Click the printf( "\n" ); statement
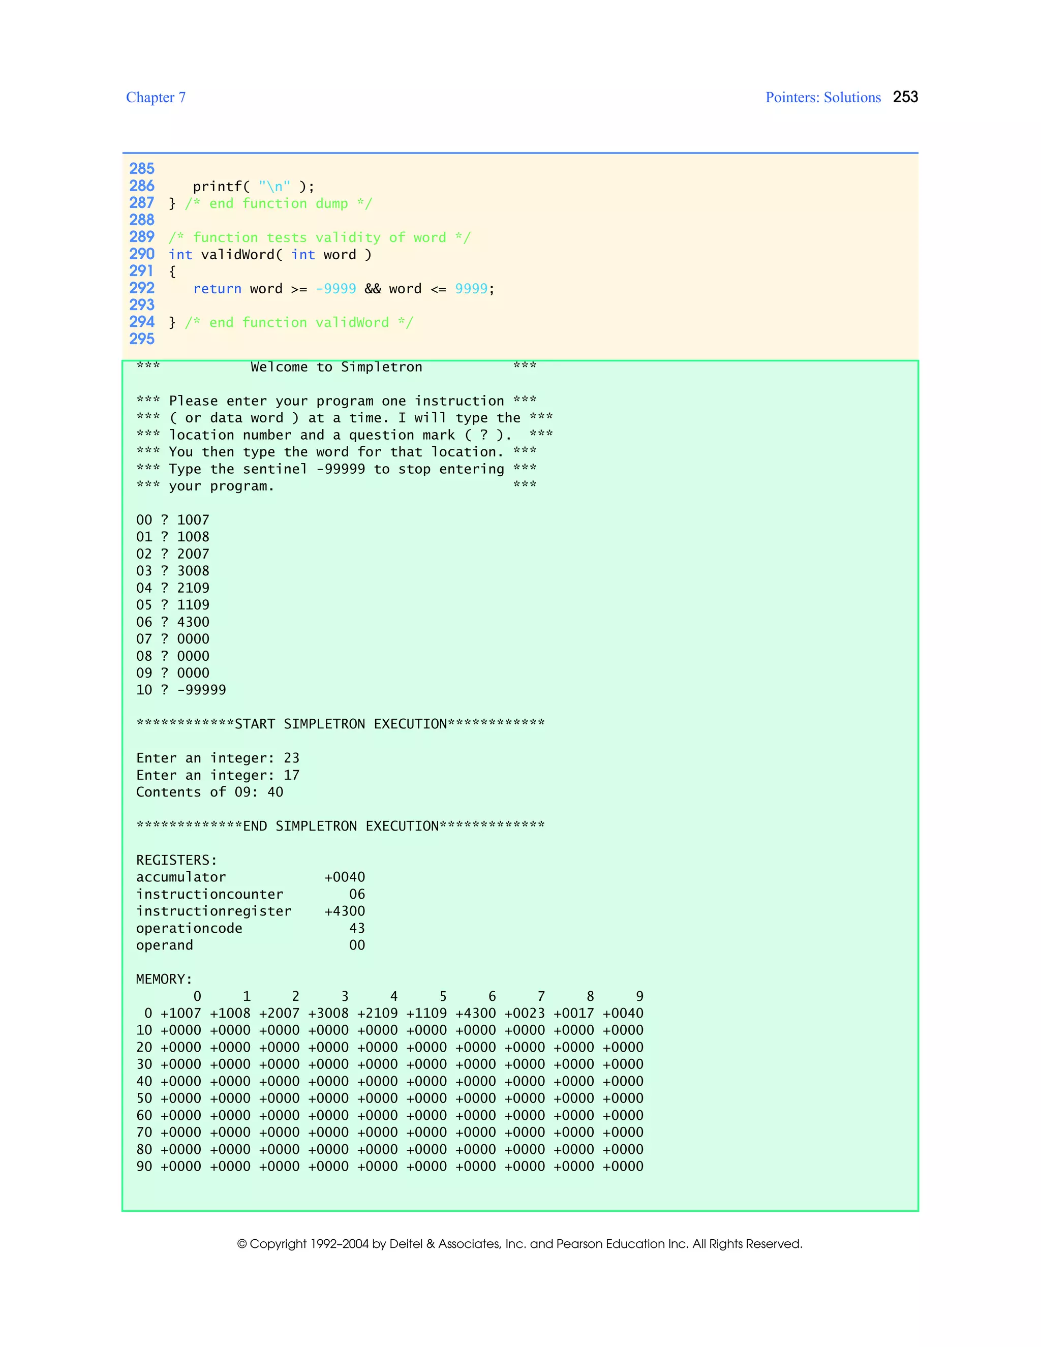1041x1347 pixels. click(x=254, y=186)
